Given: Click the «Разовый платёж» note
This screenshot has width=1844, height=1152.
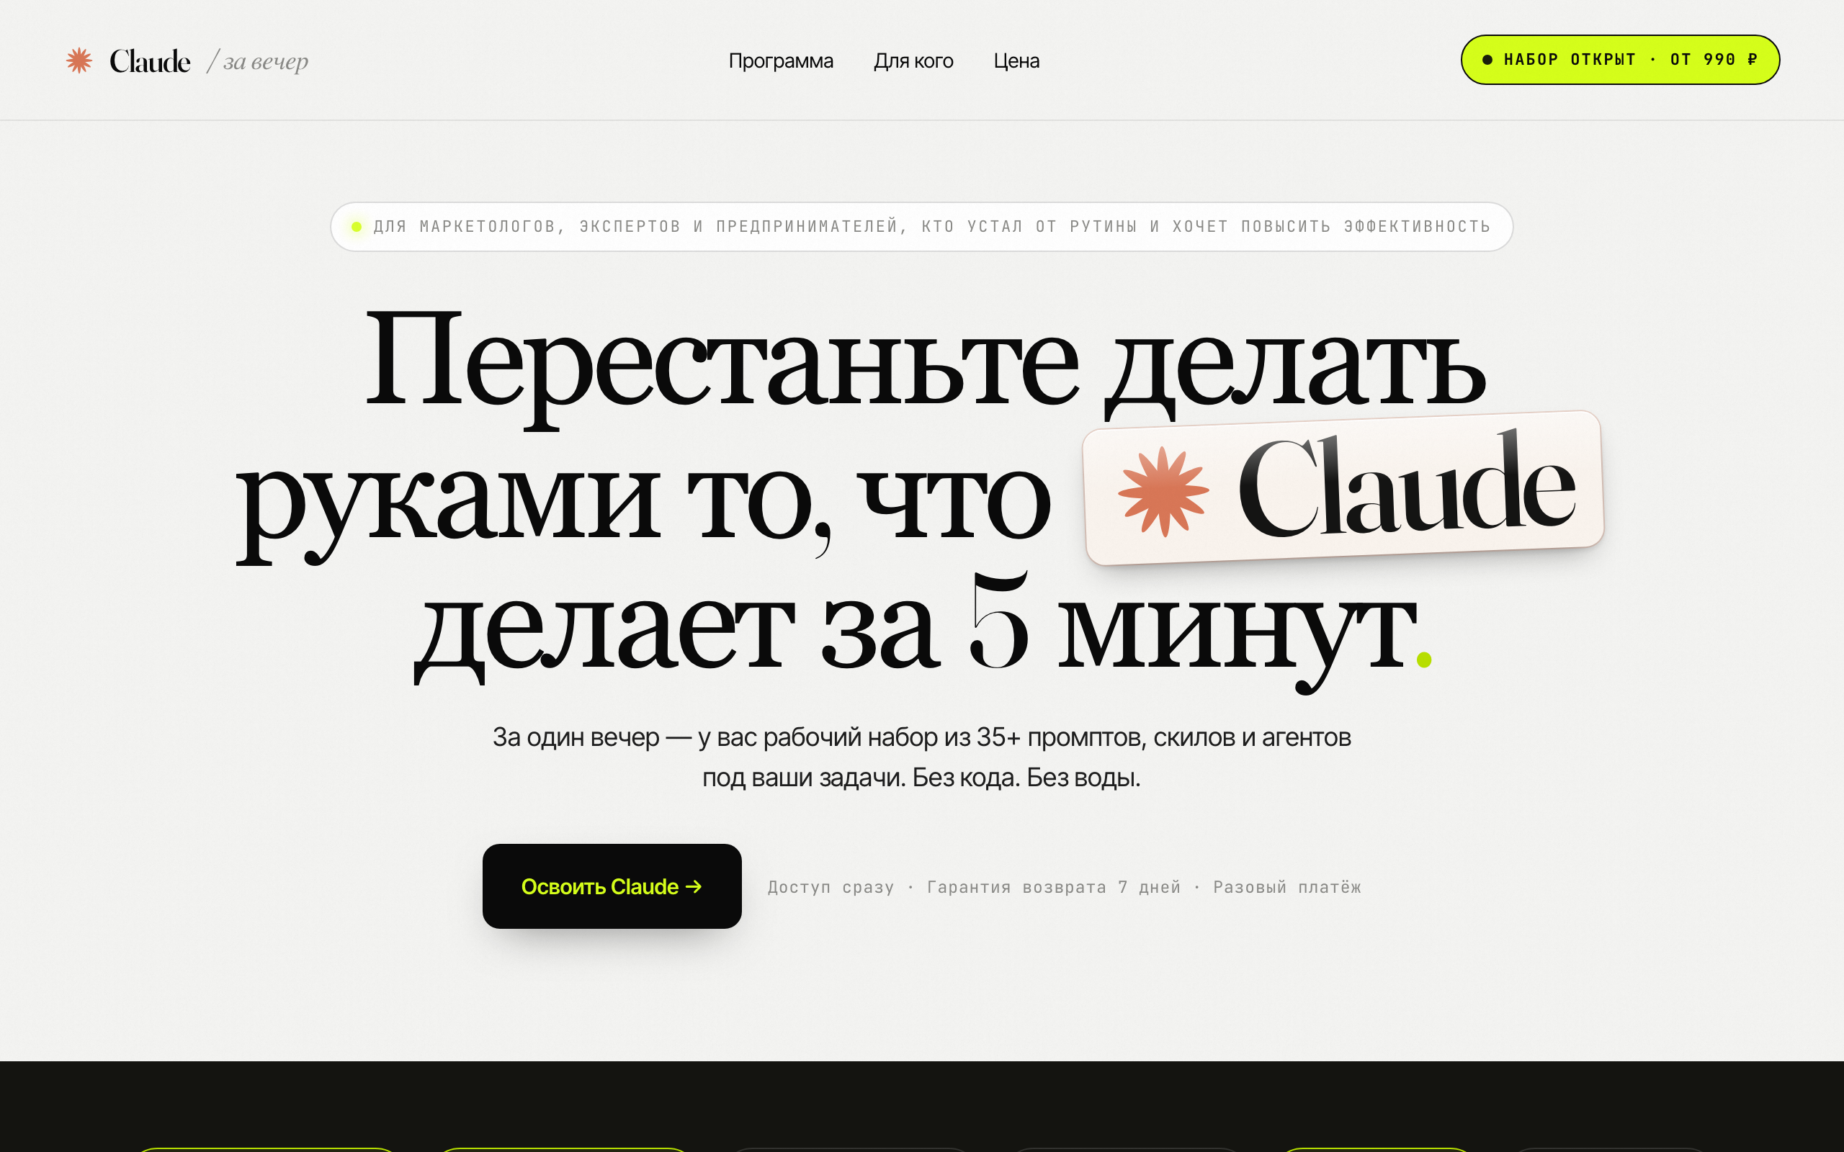Looking at the screenshot, I should (1286, 887).
